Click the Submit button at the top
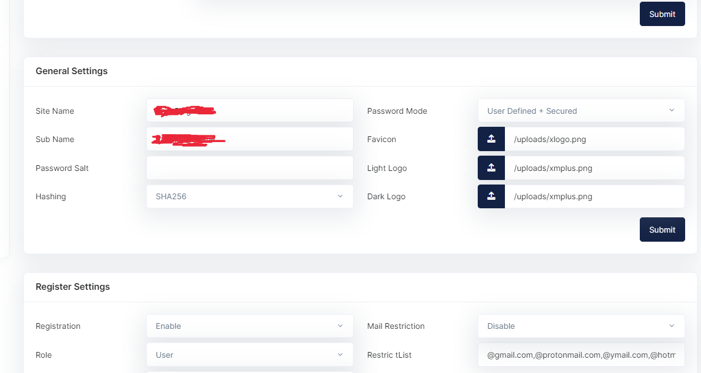 [x=662, y=14]
